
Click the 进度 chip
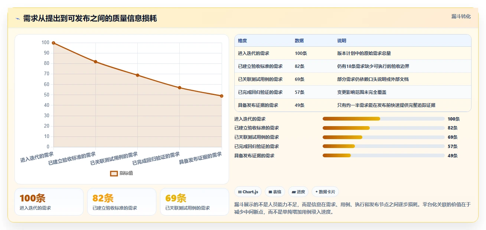point(299,192)
